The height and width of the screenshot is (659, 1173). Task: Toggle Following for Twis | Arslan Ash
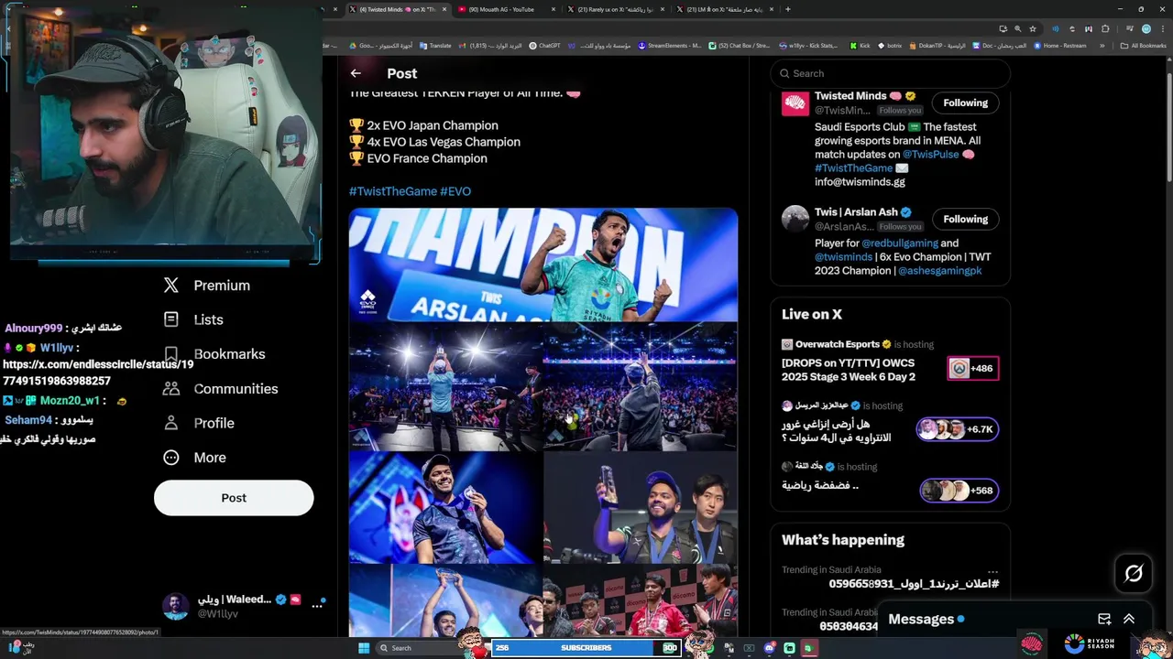click(x=965, y=219)
